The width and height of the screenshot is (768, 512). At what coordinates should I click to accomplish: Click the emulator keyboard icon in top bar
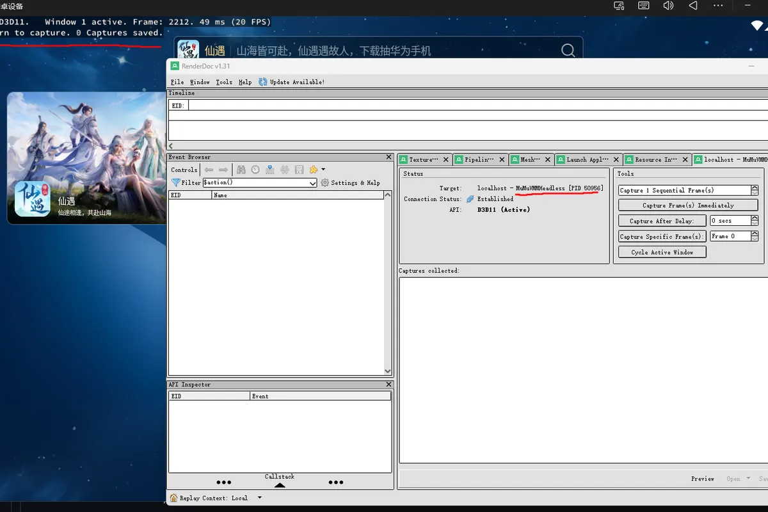click(x=644, y=6)
